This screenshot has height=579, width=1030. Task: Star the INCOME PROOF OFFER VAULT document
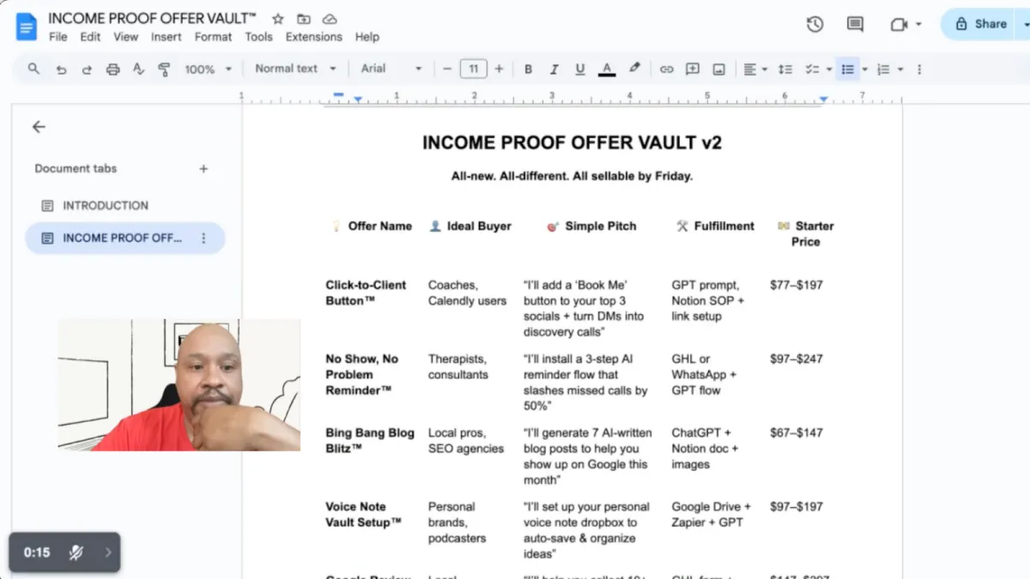tap(277, 19)
